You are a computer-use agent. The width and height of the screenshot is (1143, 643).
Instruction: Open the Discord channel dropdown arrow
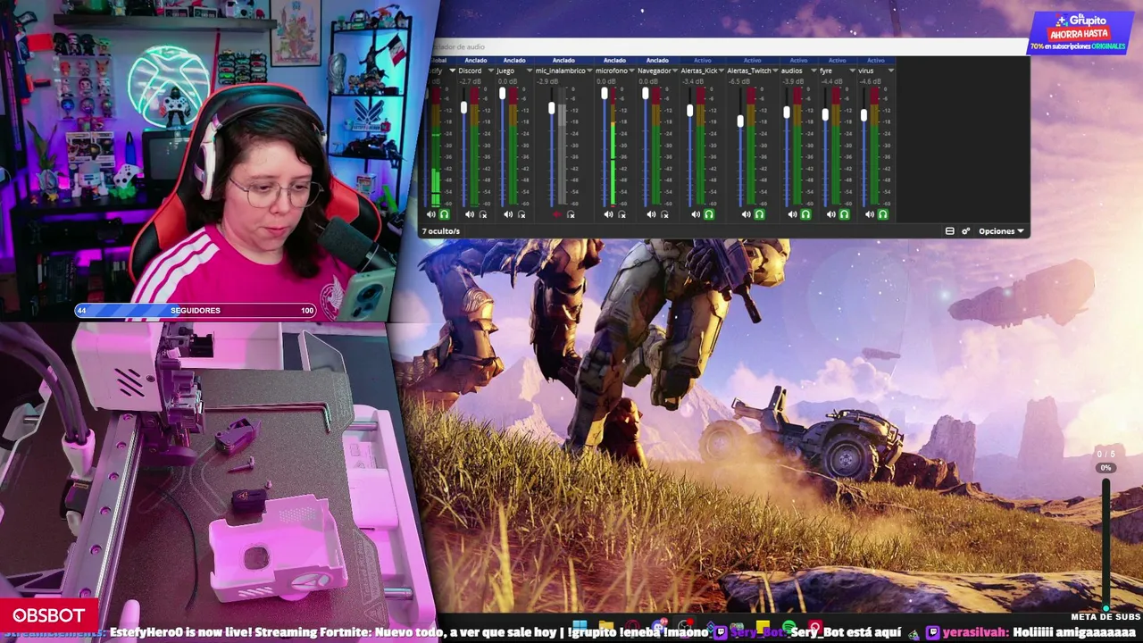click(490, 71)
